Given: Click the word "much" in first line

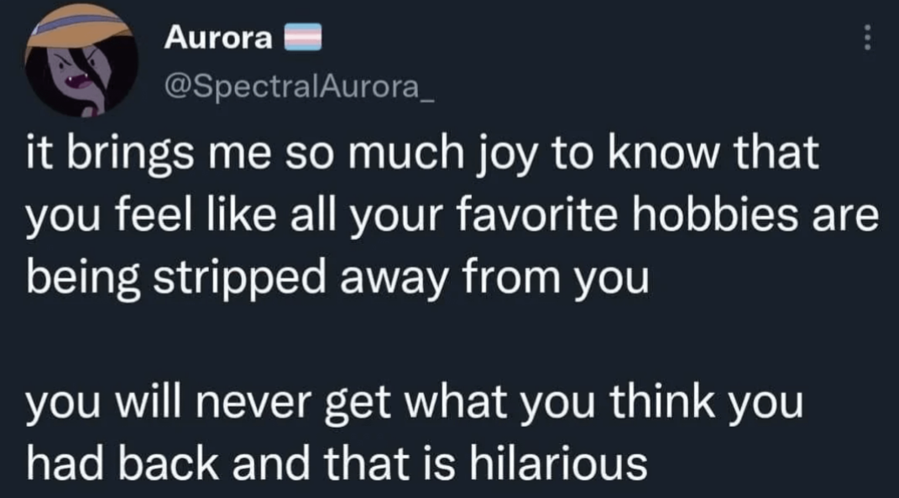Looking at the screenshot, I should tap(406, 153).
